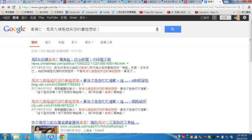Switch to the 圖片 results tab

[47, 42]
